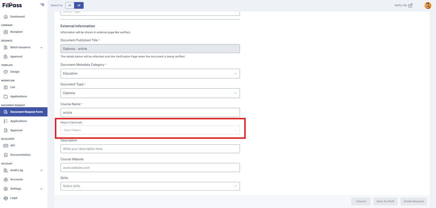Expand the Batch Issuance submenu chevron
Screen dimensions: 436x208
(41, 48)
